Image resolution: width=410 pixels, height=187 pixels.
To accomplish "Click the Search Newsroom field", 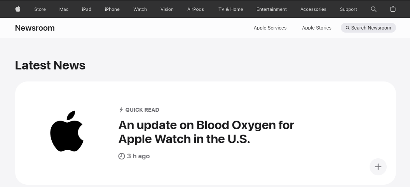I will pyautogui.click(x=368, y=28).
